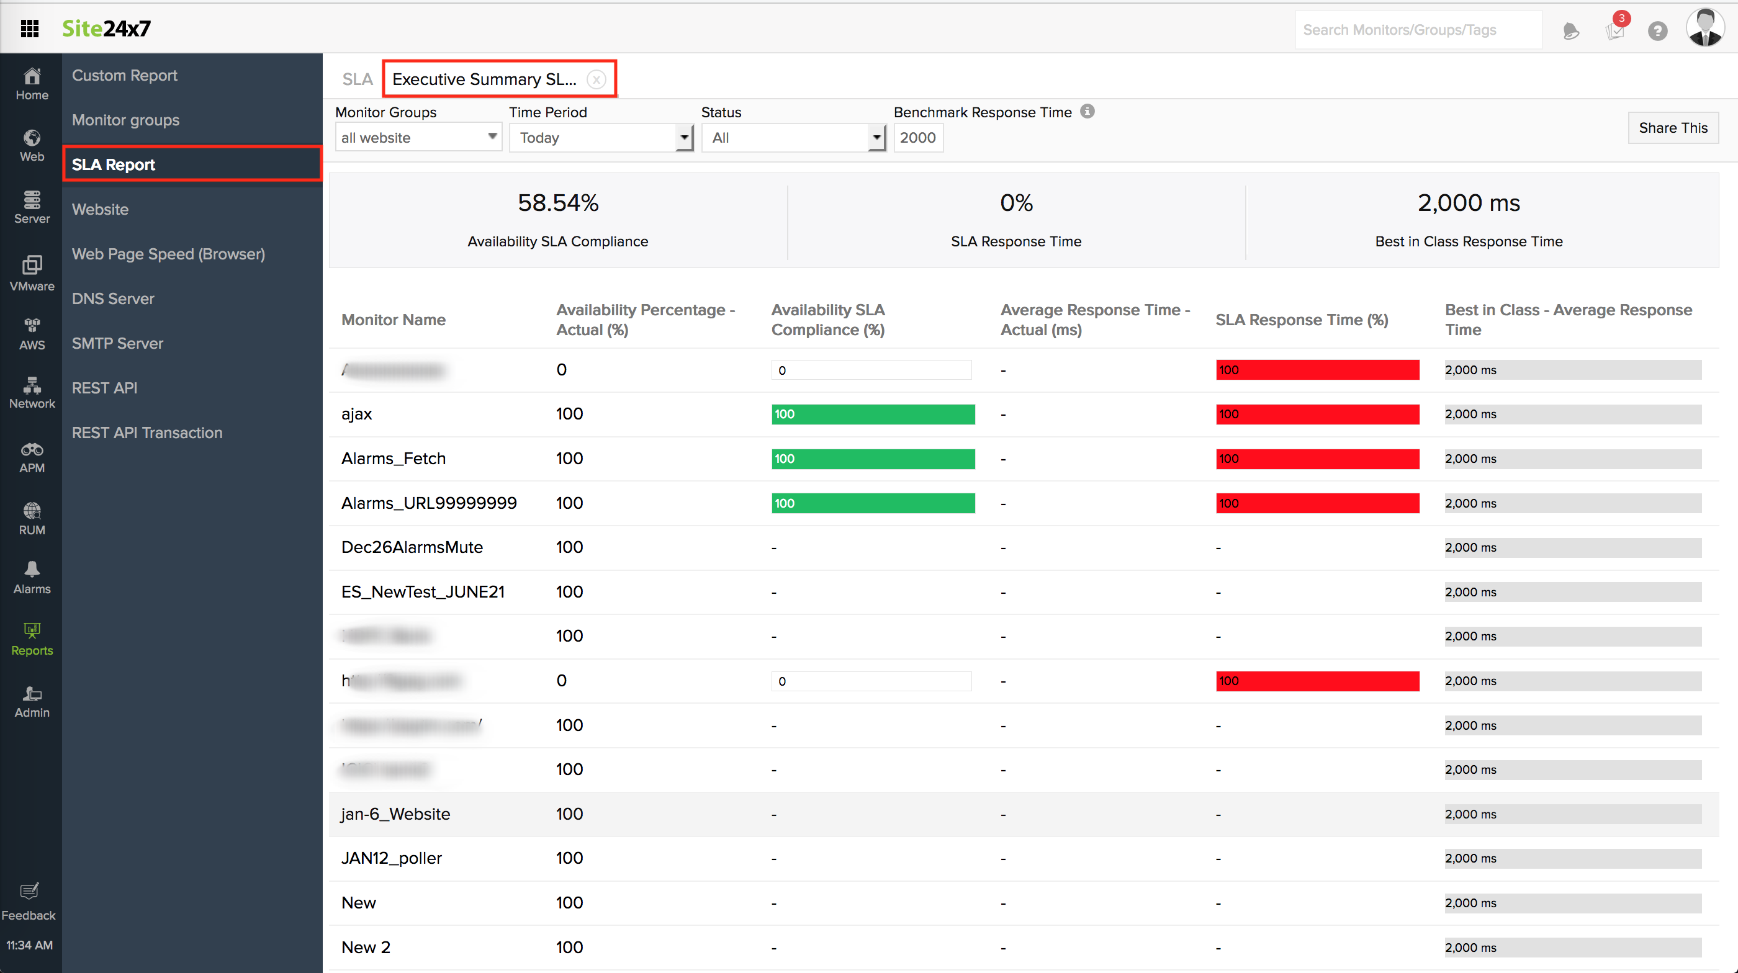The height and width of the screenshot is (973, 1738).
Task: Open the apps grid launcher icon
Action: click(x=30, y=29)
